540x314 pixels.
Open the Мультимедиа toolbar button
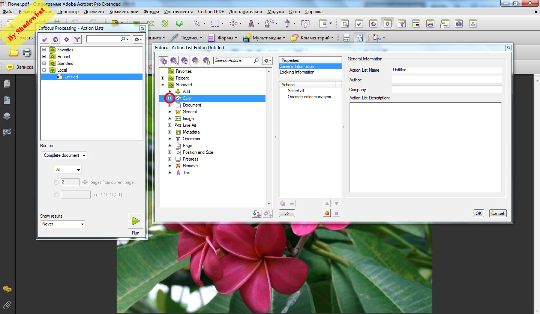[264, 38]
